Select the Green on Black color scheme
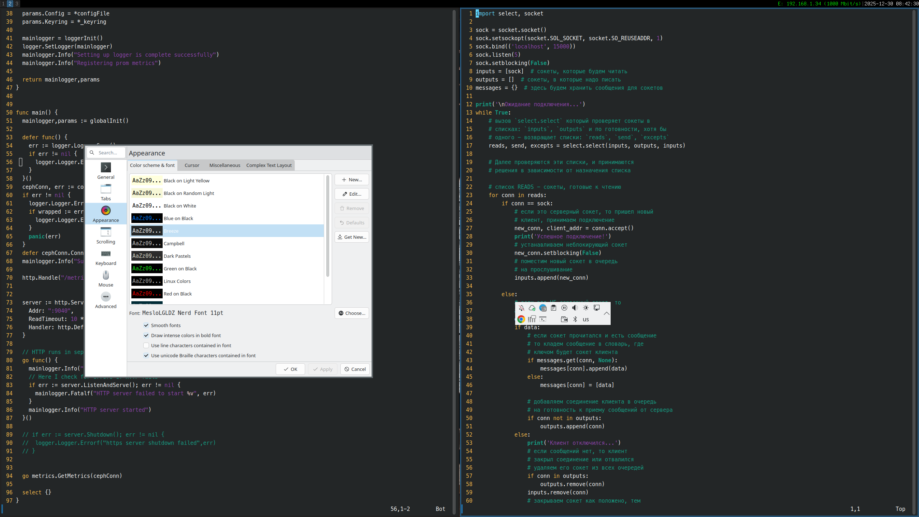 (x=180, y=269)
